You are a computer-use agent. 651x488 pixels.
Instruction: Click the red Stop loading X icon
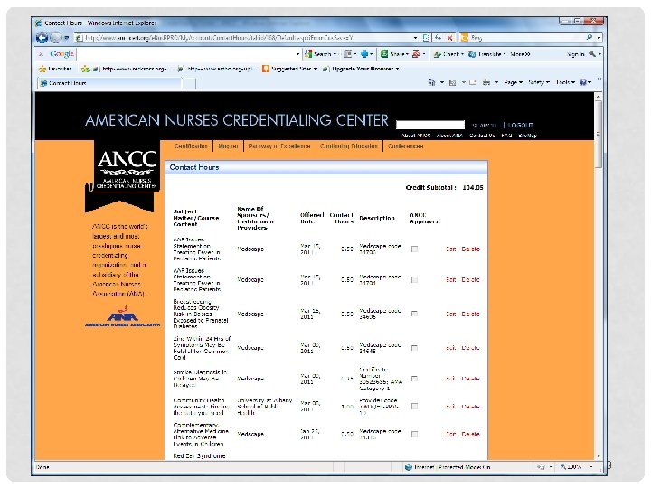[x=449, y=38]
